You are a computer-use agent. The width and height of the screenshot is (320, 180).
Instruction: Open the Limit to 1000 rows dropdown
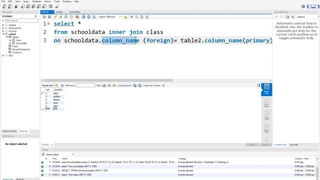coord(110,17)
